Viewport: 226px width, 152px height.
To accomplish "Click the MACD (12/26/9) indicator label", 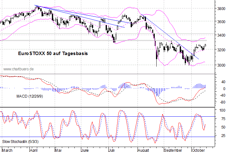I will point(30,96).
